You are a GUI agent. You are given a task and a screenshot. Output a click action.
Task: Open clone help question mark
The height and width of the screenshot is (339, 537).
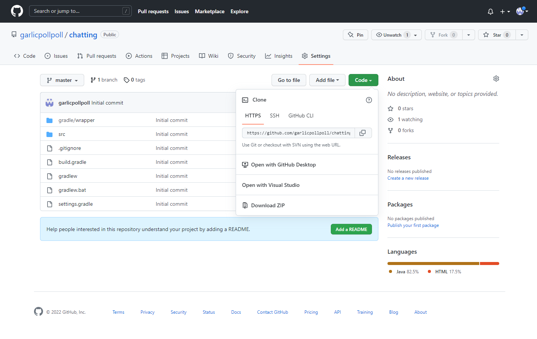pyautogui.click(x=369, y=100)
